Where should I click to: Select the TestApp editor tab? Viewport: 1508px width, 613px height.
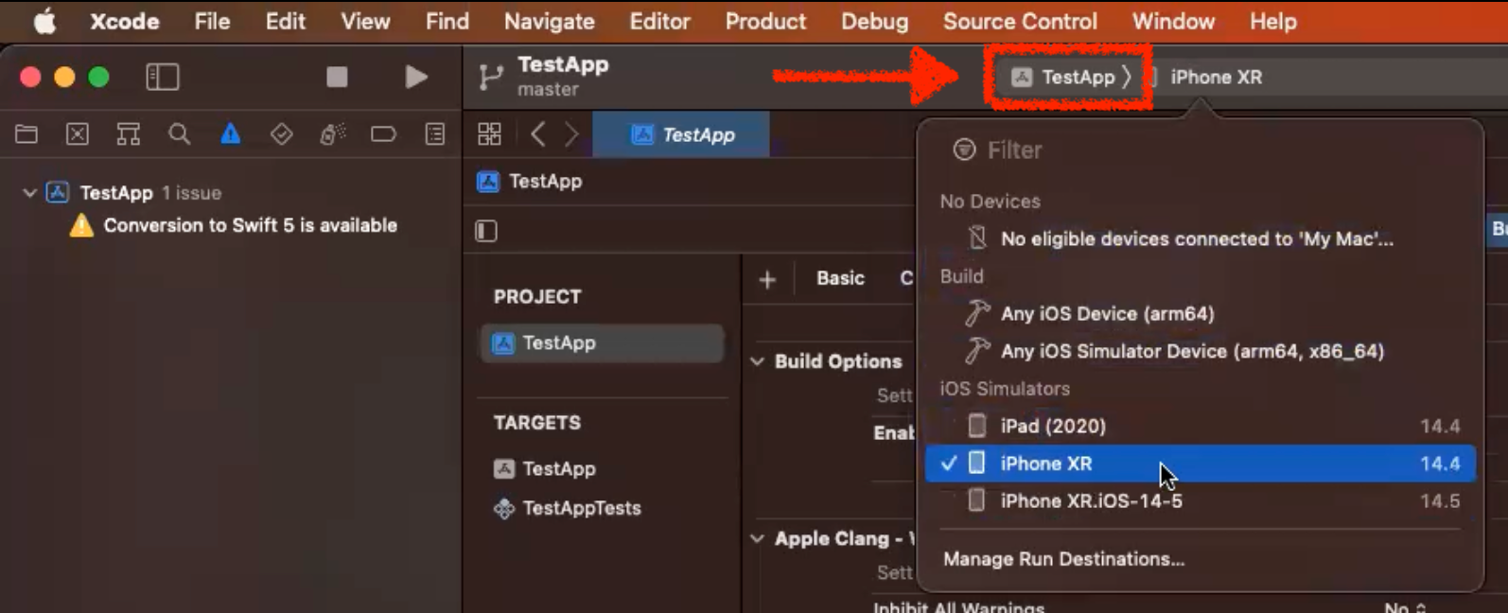(x=681, y=134)
